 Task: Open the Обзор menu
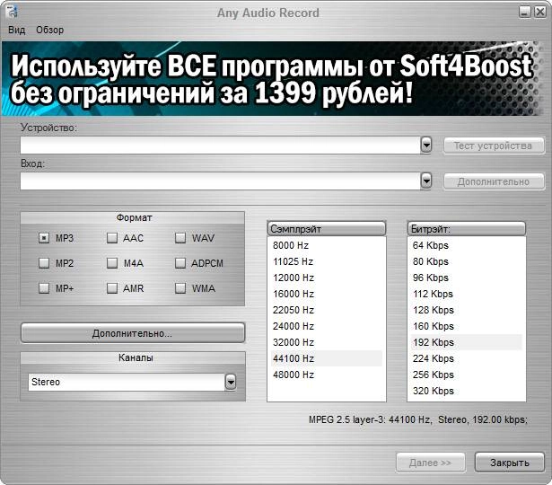pyautogui.click(x=49, y=30)
